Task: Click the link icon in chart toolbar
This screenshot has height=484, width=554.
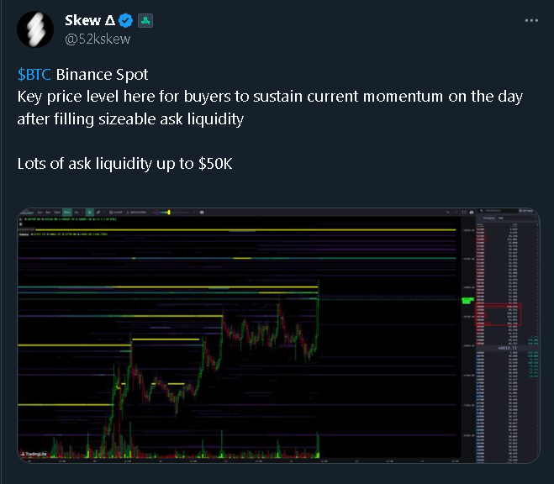Action: pyautogui.click(x=98, y=212)
